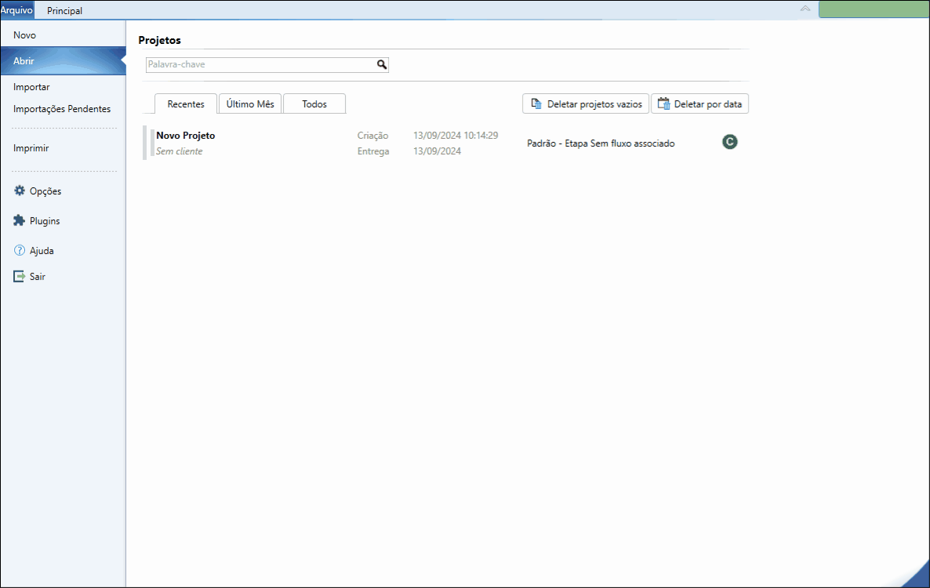Click the Deletar por data calendar icon
Viewport: 930px width, 588px height.
663,103
